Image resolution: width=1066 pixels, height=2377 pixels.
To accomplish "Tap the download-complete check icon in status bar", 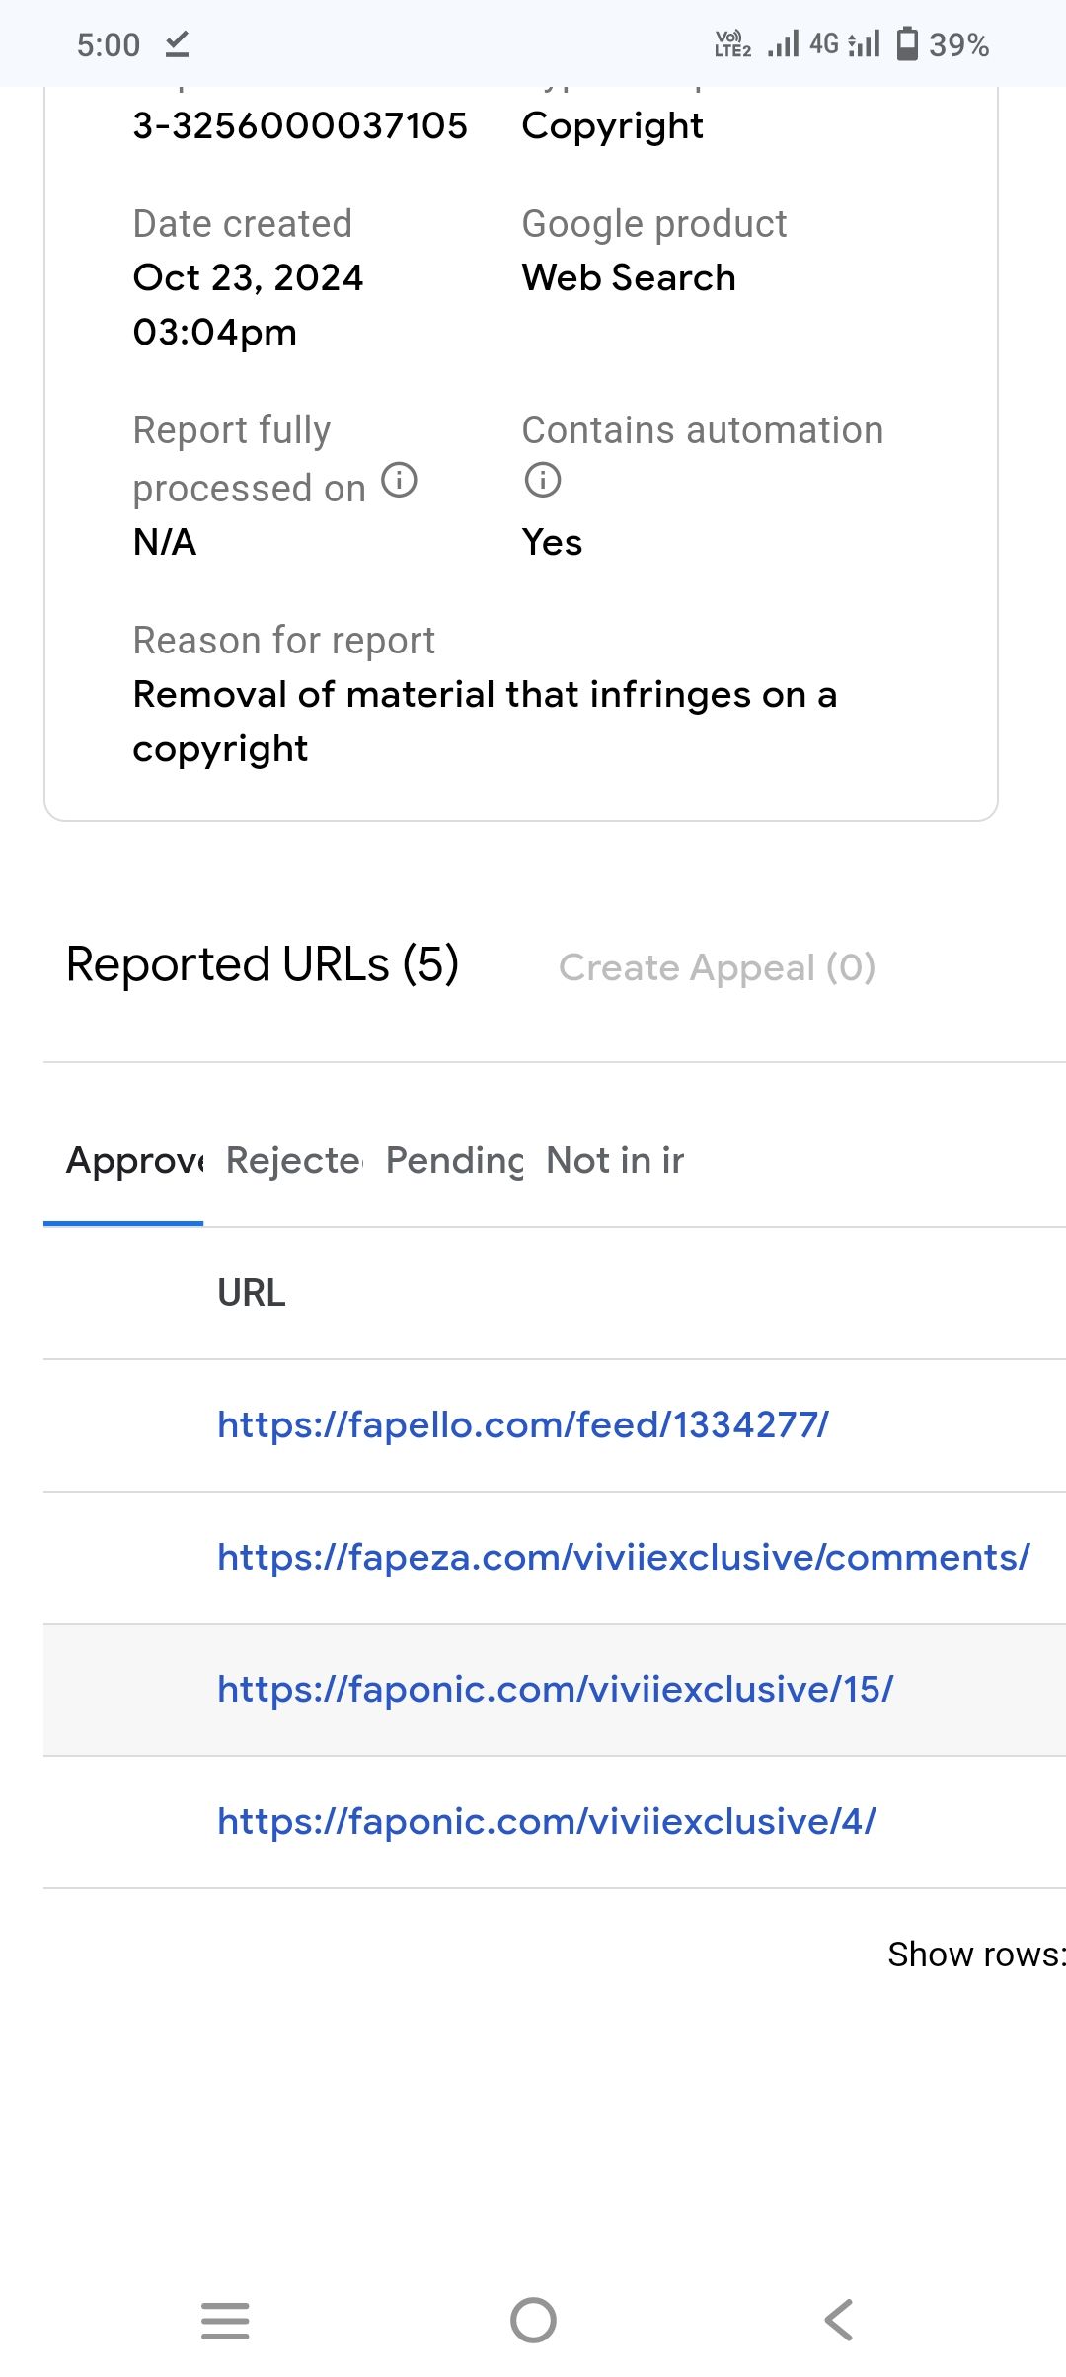I will [178, 44].
